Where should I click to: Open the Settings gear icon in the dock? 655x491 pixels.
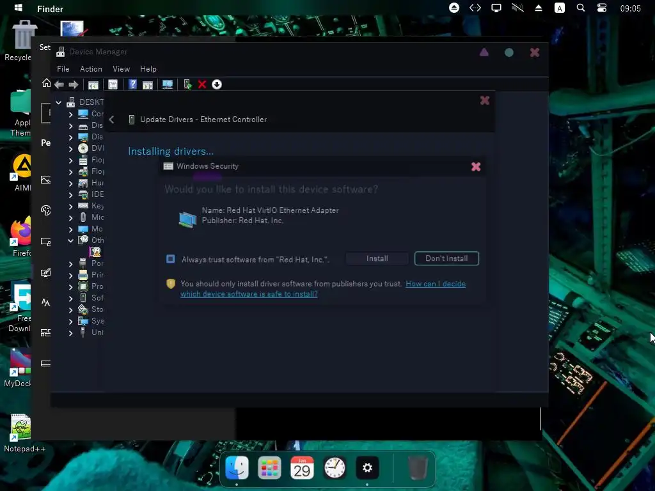(367, 467)
